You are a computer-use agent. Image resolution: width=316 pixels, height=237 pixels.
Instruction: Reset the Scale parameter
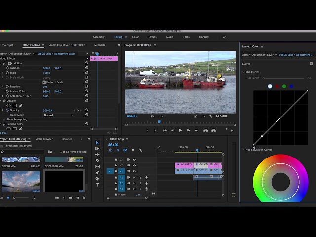point(87,73)
